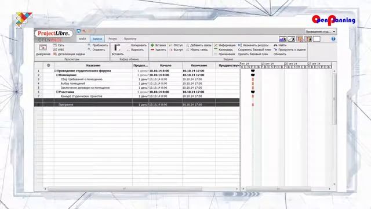The width and height of the screenshot is (371, 209).
Task: Click the Окончание column header
Action: click(199, 66)
